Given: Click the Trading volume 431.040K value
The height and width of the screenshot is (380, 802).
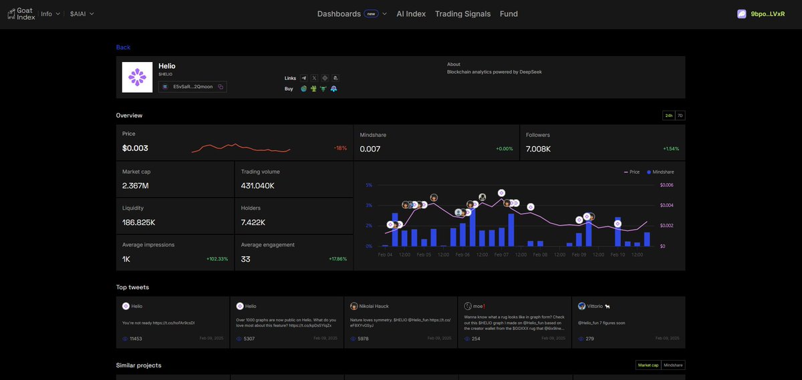Looking at the screenshot, I should (258, 186).
